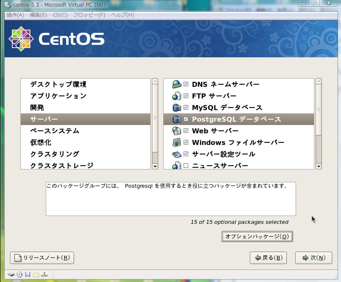Select the 開発 category in the list
Viewport: 341px width, 282px height.
click(x=37, y=108)
